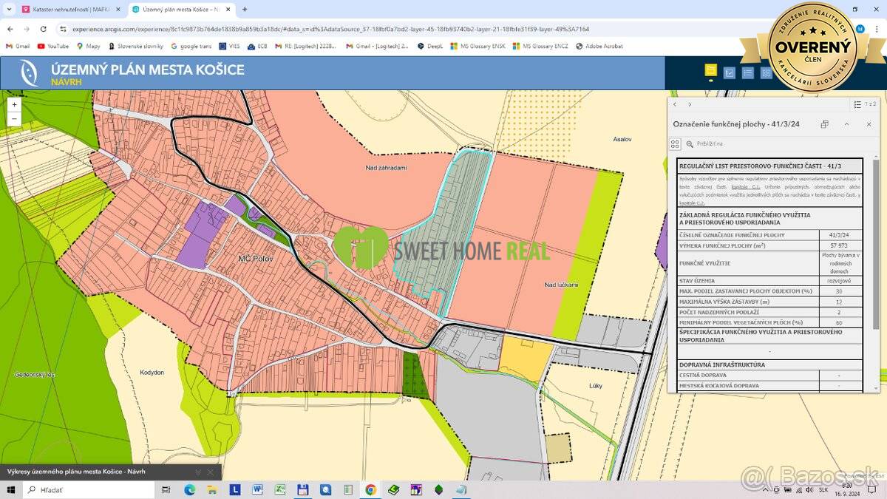Dock the feature popup panel
Screen dimensions: 887x499
pyautogui.click(x=825, y=124)
